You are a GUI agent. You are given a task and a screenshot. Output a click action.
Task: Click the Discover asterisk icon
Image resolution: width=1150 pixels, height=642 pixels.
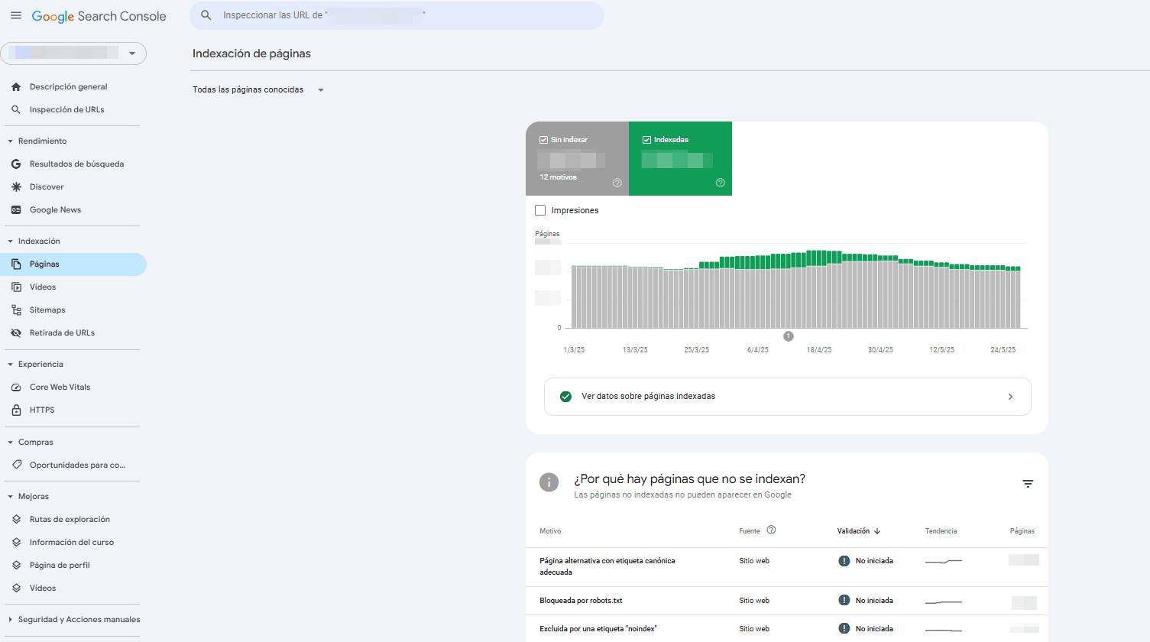(x=16, y=187)
